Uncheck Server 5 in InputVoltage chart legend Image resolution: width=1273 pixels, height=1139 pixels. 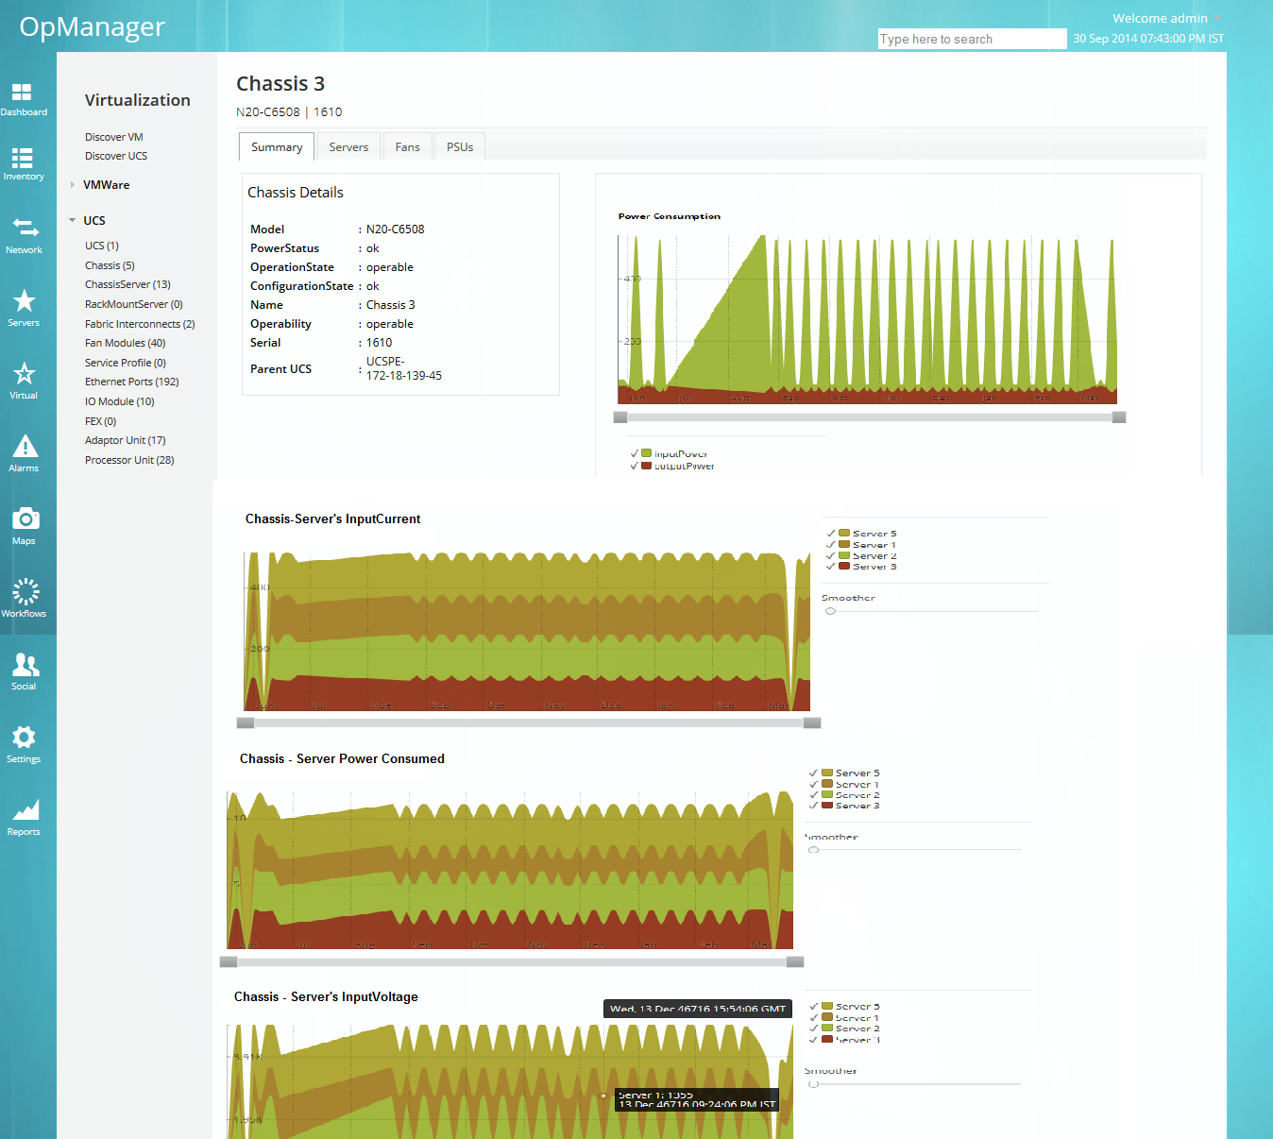[814, 1007]
